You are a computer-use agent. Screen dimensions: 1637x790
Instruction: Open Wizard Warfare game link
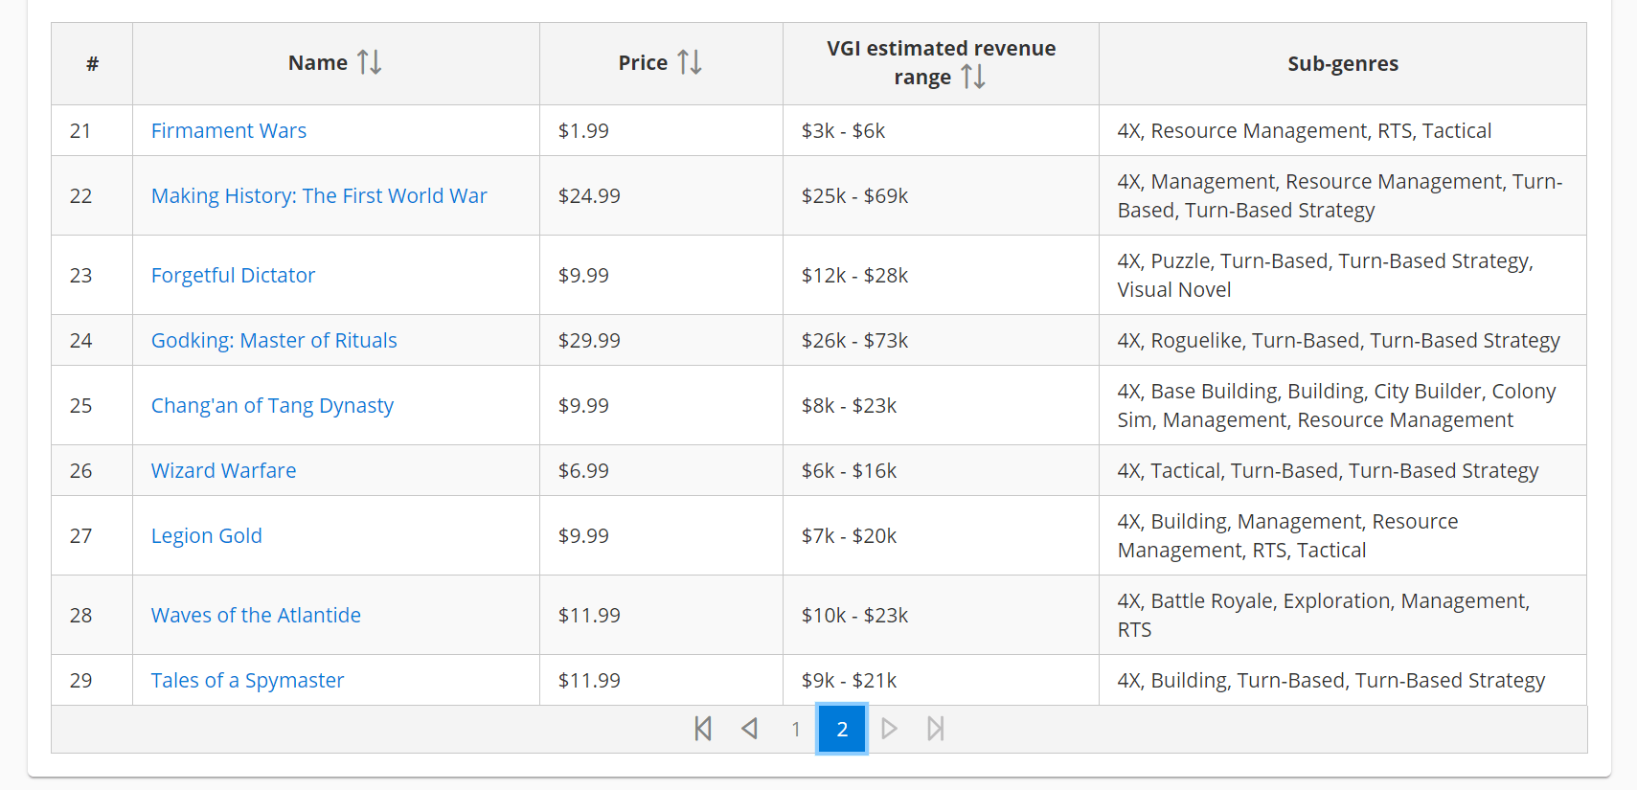click(223, 470)
